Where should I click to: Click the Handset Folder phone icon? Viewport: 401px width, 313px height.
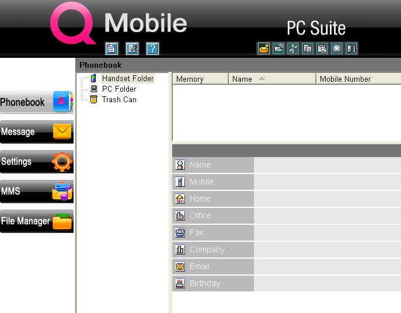coord(93,78)
